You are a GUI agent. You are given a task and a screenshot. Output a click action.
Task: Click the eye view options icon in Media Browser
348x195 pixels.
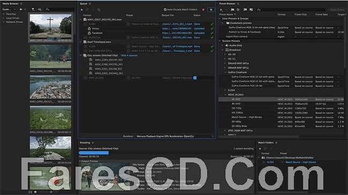click(x=40, y=9)
